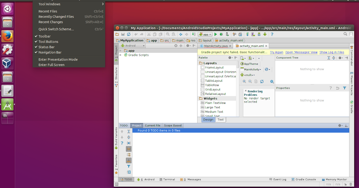Click the Find magnifier icon in main toolbar
The height and width of the screenshot is (188, 359).
coord(168,34)
